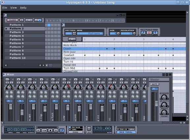Viewport: 190px width, 140px height.
Task: Mute the first mixer channel
Action: pyautogui.click(x=7, y=83)
